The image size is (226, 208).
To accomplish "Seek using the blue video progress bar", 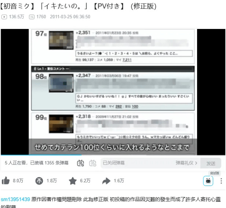I will (113, 155).
